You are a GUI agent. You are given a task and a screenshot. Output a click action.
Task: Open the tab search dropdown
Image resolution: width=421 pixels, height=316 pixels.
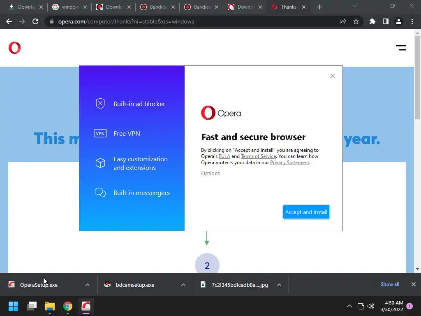tap(354, 6)
